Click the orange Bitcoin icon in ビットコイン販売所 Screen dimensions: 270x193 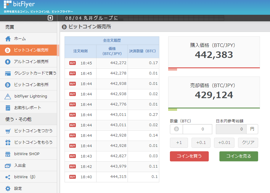pos(8,50)
